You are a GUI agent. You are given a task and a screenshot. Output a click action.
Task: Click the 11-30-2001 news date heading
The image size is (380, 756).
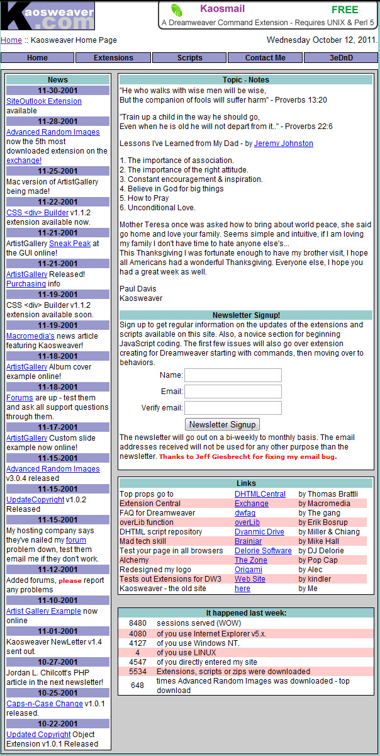click(58, 91)
